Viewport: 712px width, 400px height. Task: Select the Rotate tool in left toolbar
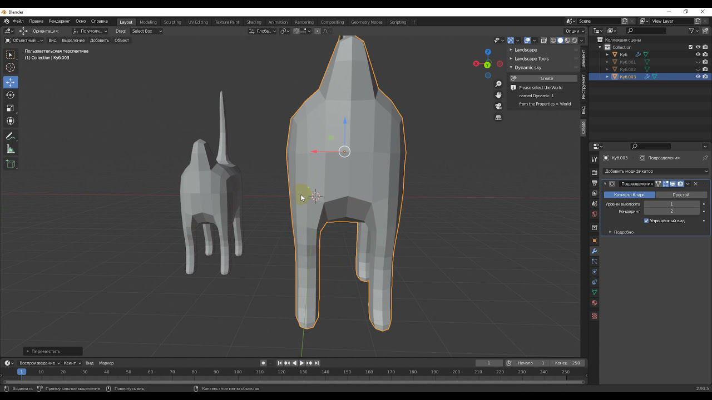11,95
